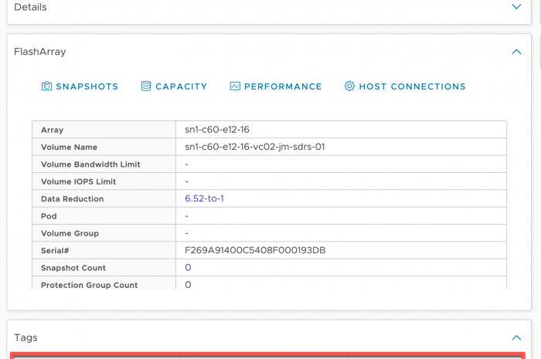Click the Protection Group Count value

point(188,285)
